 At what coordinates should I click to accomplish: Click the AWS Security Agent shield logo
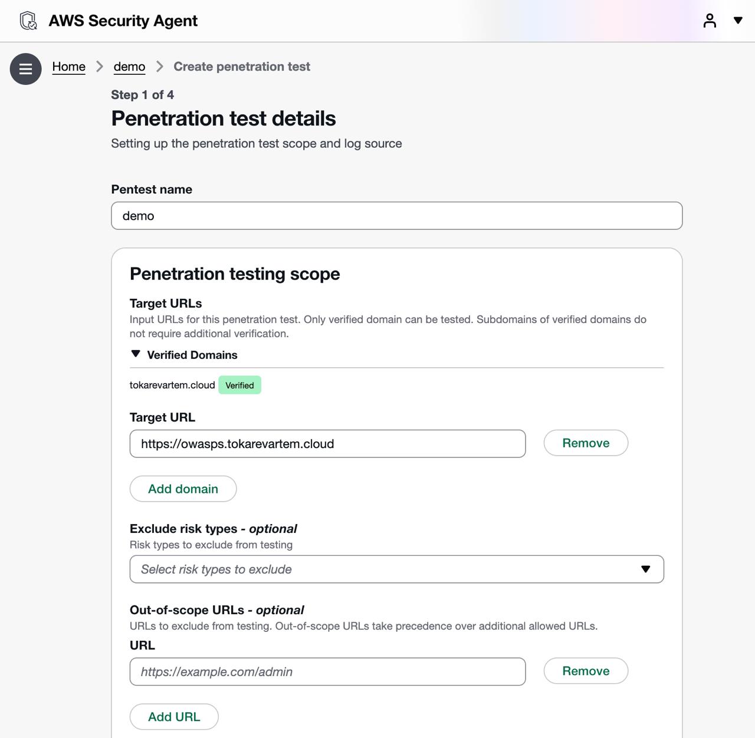click(x=28, y=21)
